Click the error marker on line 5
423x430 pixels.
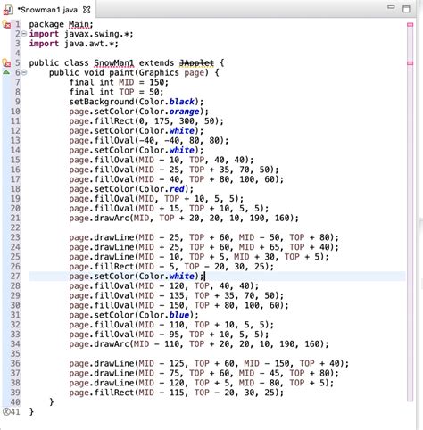(6, 62)
